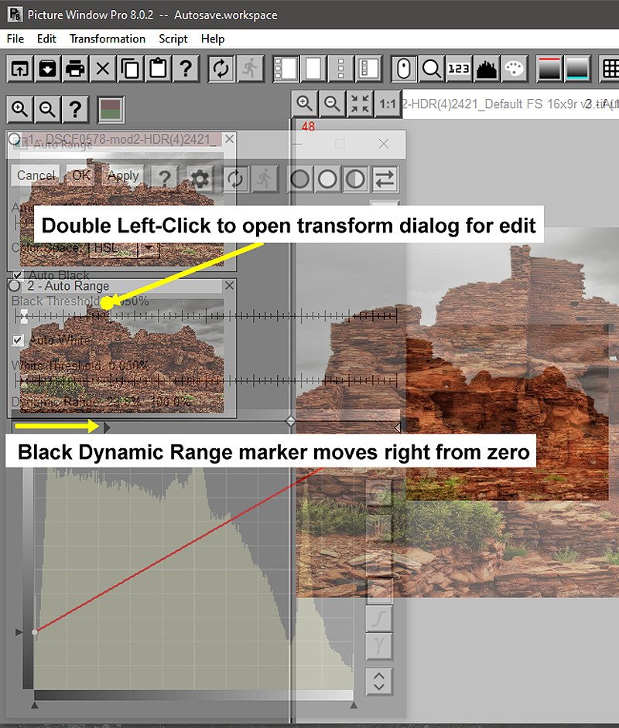Expand the Color Space HSL dropdown
This screenshot has height=728, width=619.
146,249
